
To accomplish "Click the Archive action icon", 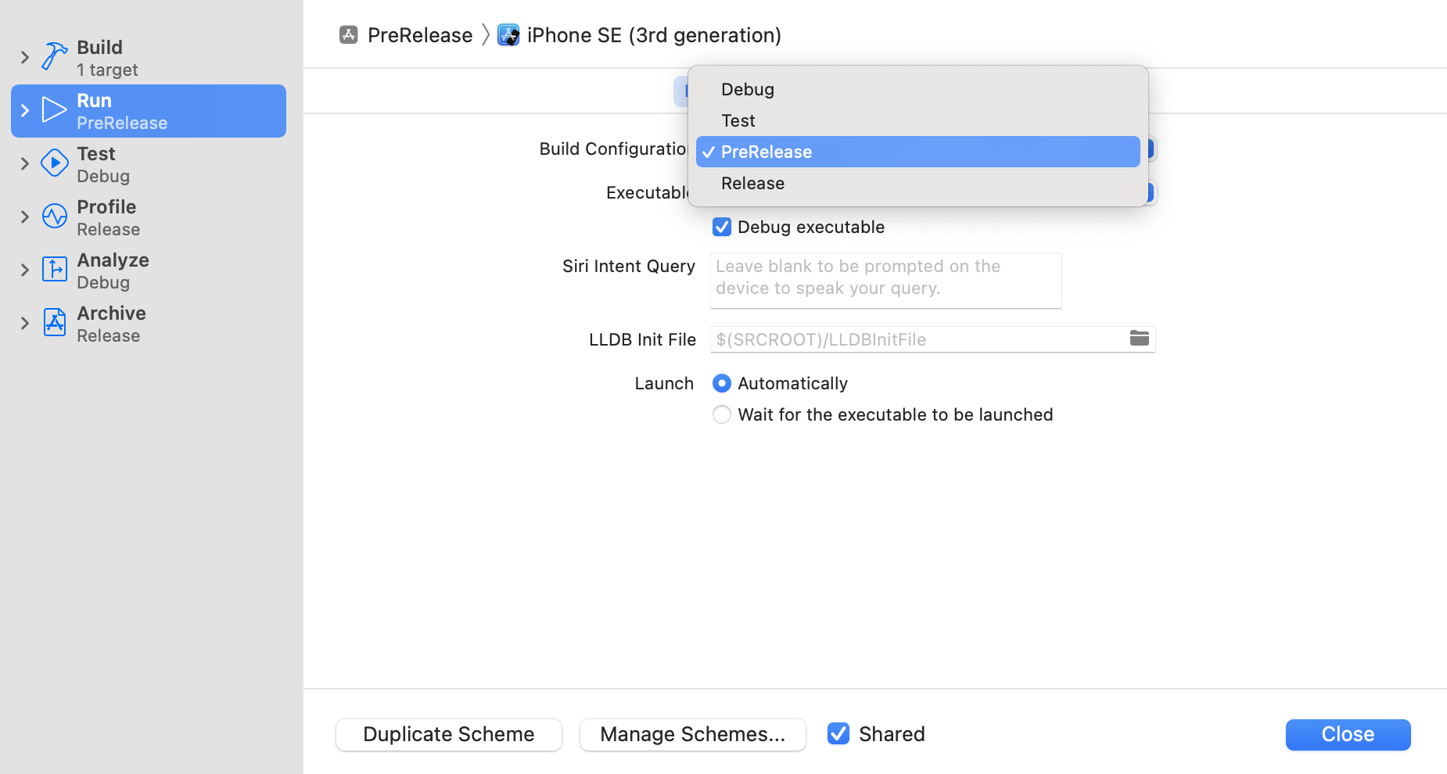I will click(54, 323).
